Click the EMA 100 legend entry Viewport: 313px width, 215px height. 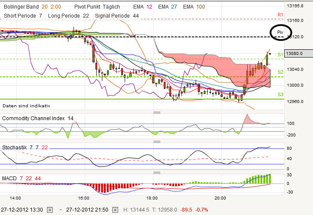[194, 7]
